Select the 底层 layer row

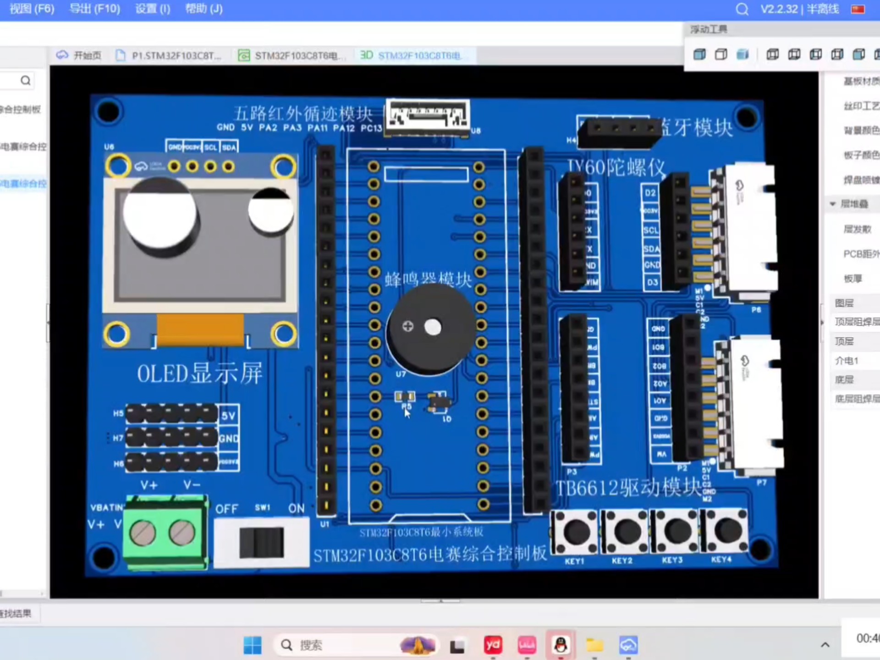coord(856,380)
